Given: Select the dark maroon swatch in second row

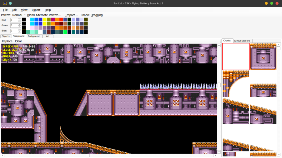Looking at the screenshot, I should [x=61, y=24].
